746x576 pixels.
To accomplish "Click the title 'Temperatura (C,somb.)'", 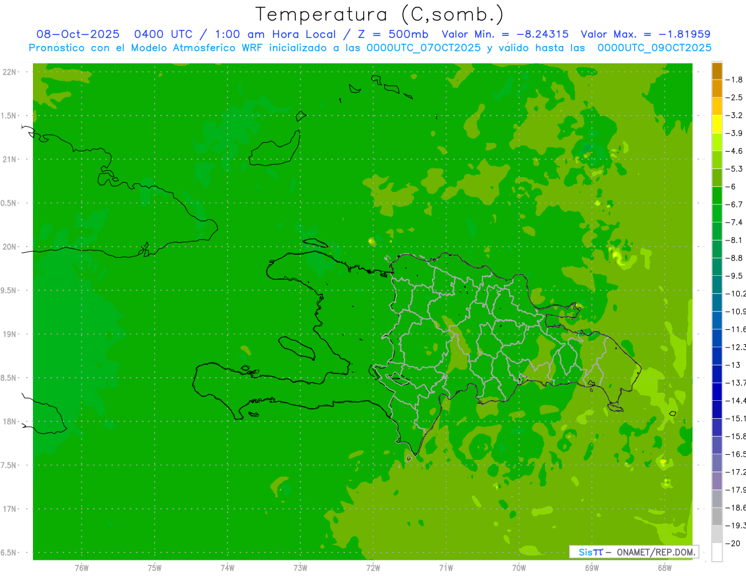I will click(x=380, y=14).
